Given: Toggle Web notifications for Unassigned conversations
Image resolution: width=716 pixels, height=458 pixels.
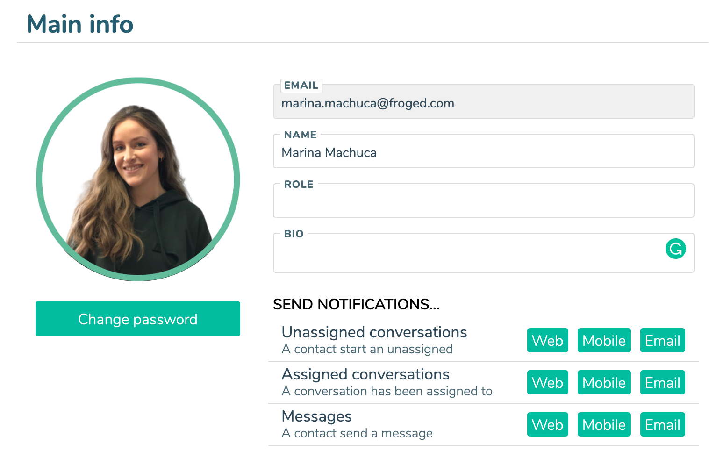Looking at the screenshot, I should point(547,340).
